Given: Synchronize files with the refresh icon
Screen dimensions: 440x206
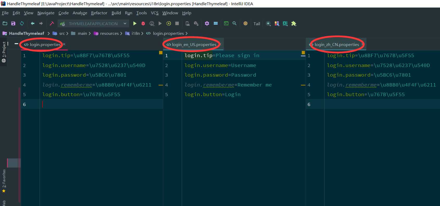Looking at the screenshot, I should [x=22, y=23].
